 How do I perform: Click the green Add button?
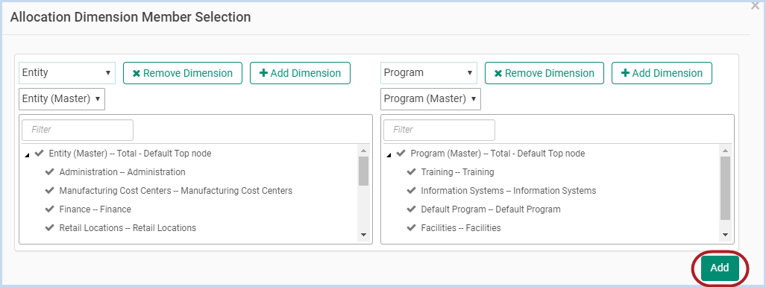[x=720, y=268]
